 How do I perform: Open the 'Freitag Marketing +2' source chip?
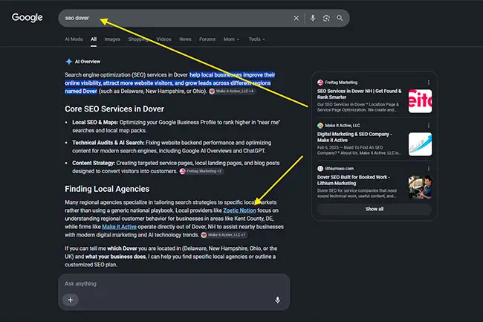(x=201, y=171)
